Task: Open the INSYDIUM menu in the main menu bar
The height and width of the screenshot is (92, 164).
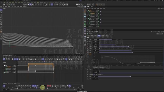Action: pyautogui.click(x=52, y=2)
